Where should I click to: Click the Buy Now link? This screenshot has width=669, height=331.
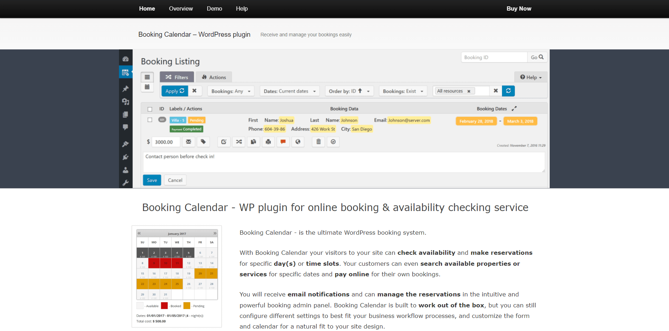pyautogui.click(x=519, y=8)
